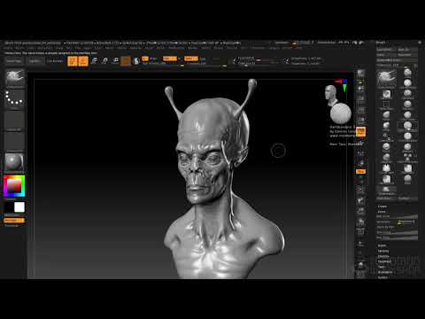Image resolution: width=425 pixels, height=319 pixels.
Task: Expand the FiberMesh section in Brush palette
Action: tap(384, 261)
